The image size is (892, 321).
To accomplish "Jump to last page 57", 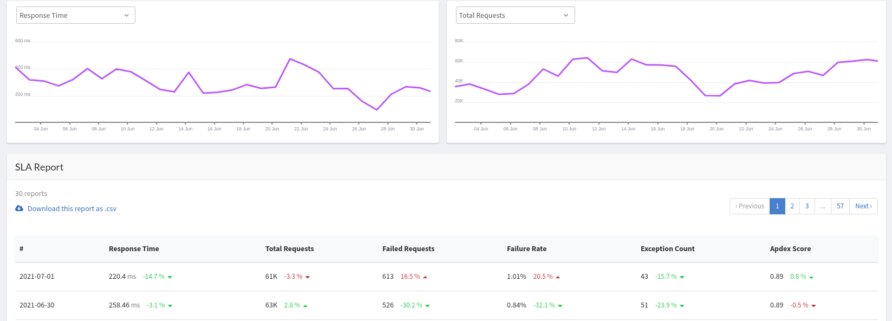I will pyautogui.click(x=840, y=206).
